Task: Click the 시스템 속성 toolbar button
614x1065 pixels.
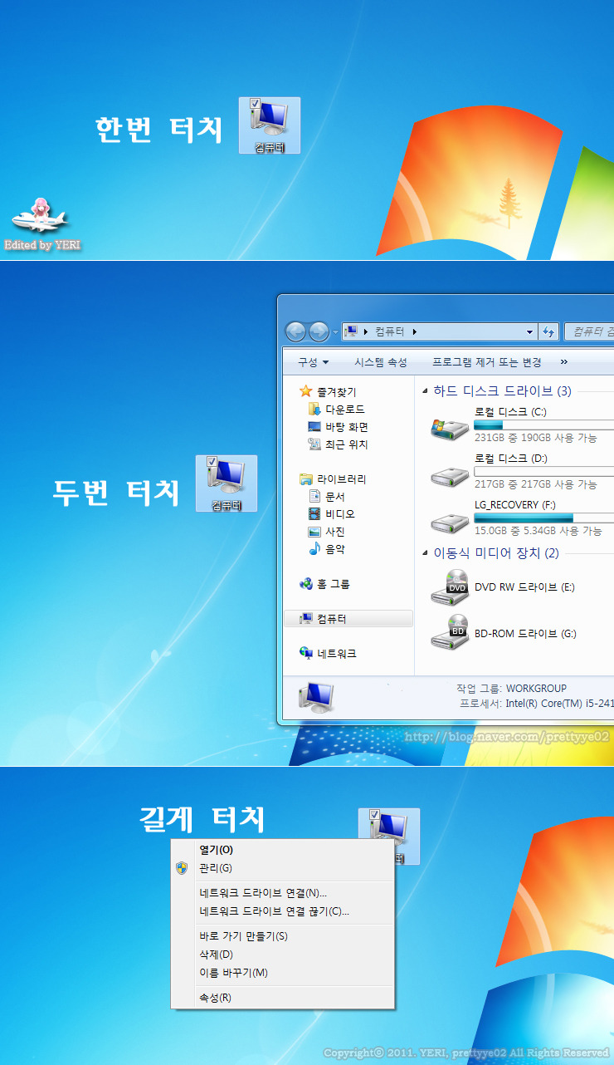Action: [x=381, y=362]
